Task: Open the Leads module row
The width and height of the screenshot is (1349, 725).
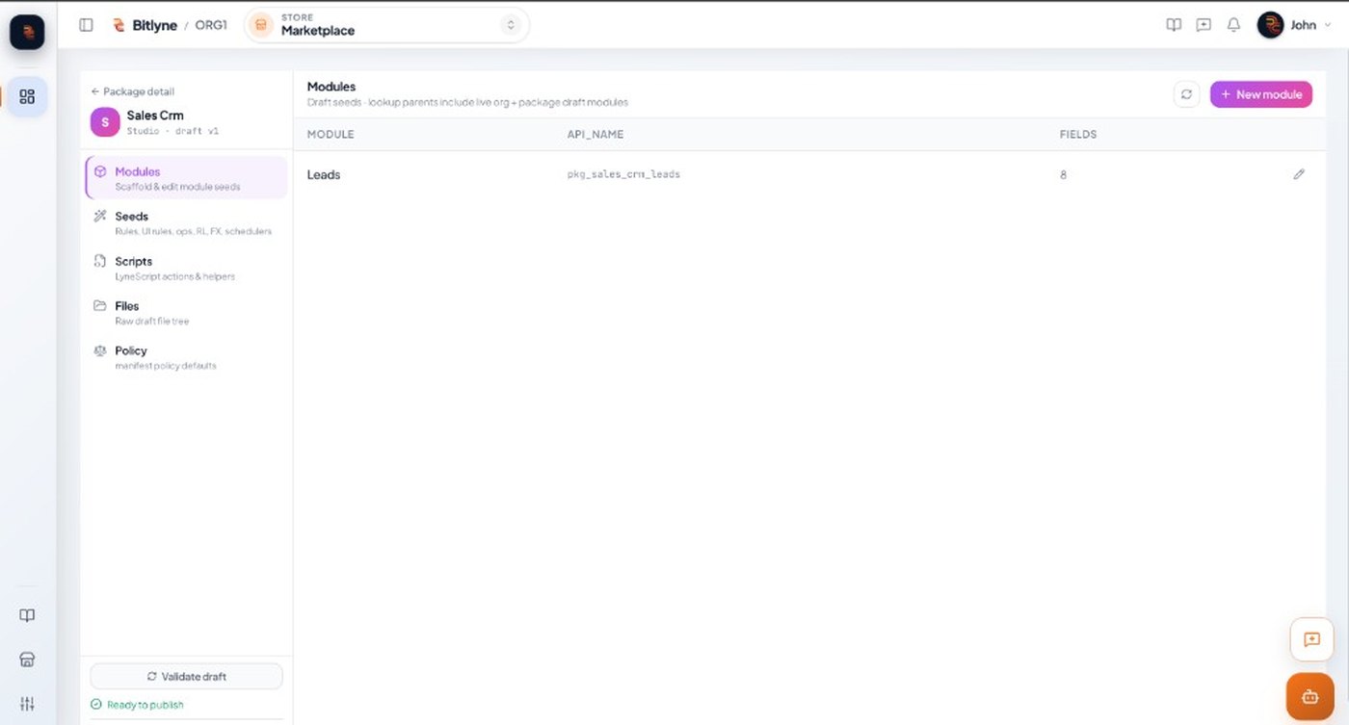Action: pyautogui.click(x=809, y=174)
